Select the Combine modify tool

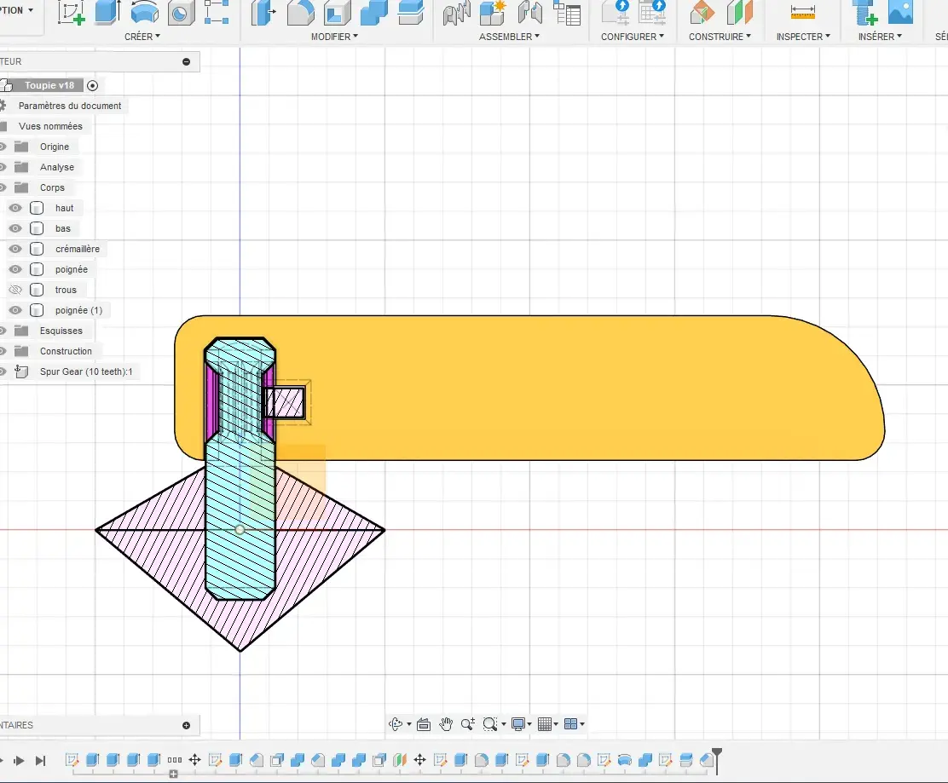coord(374,12)
